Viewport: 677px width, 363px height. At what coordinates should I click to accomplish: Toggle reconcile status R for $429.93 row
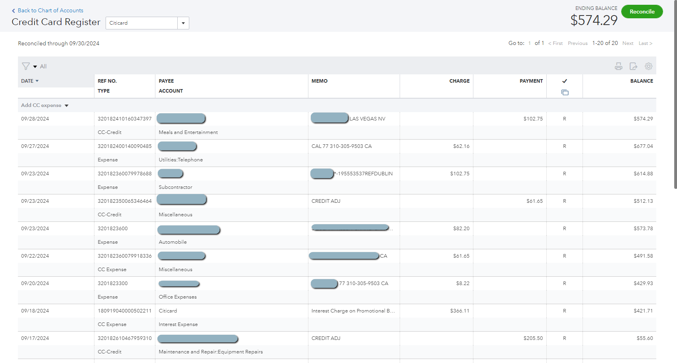coord(564,283)
